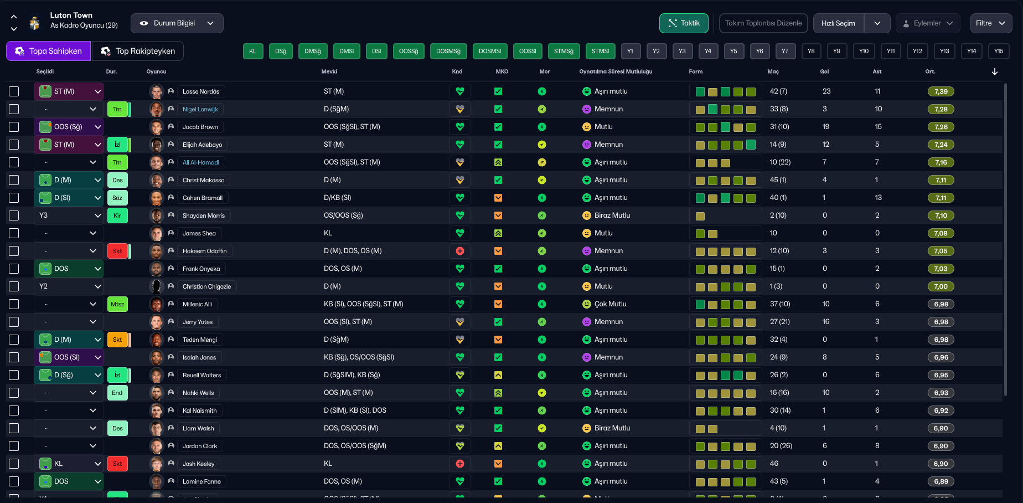
Task: Click the form color squares for Elijah Adebayo
Action: click(x=725, y=145)
